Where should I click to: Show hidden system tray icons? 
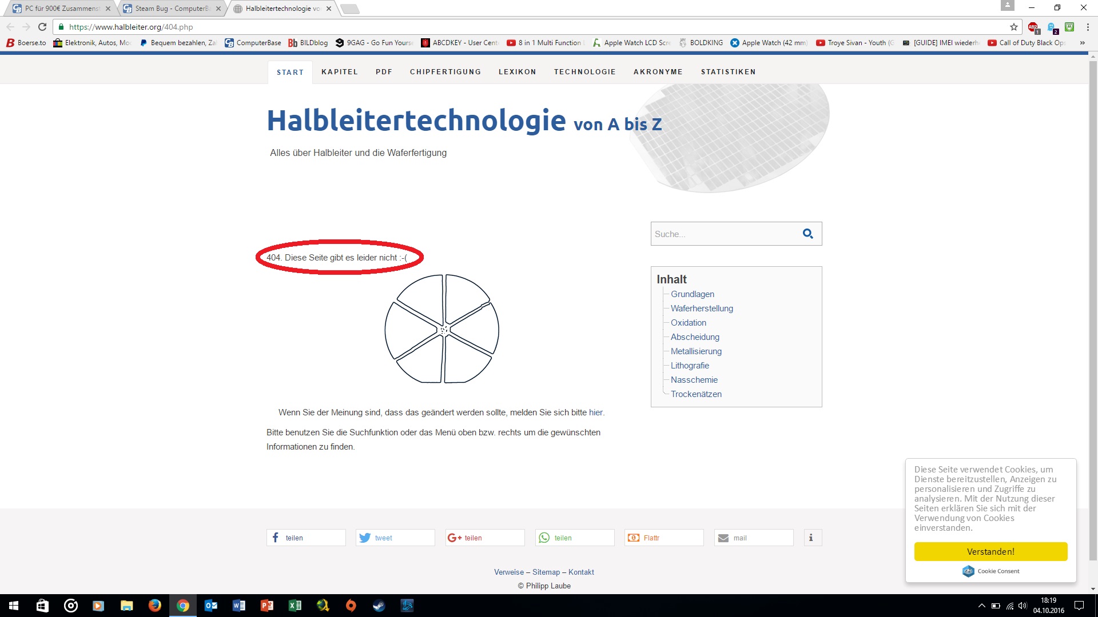pos(981,606)
